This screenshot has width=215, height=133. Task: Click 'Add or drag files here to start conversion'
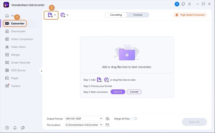click(x=126, y=67)
